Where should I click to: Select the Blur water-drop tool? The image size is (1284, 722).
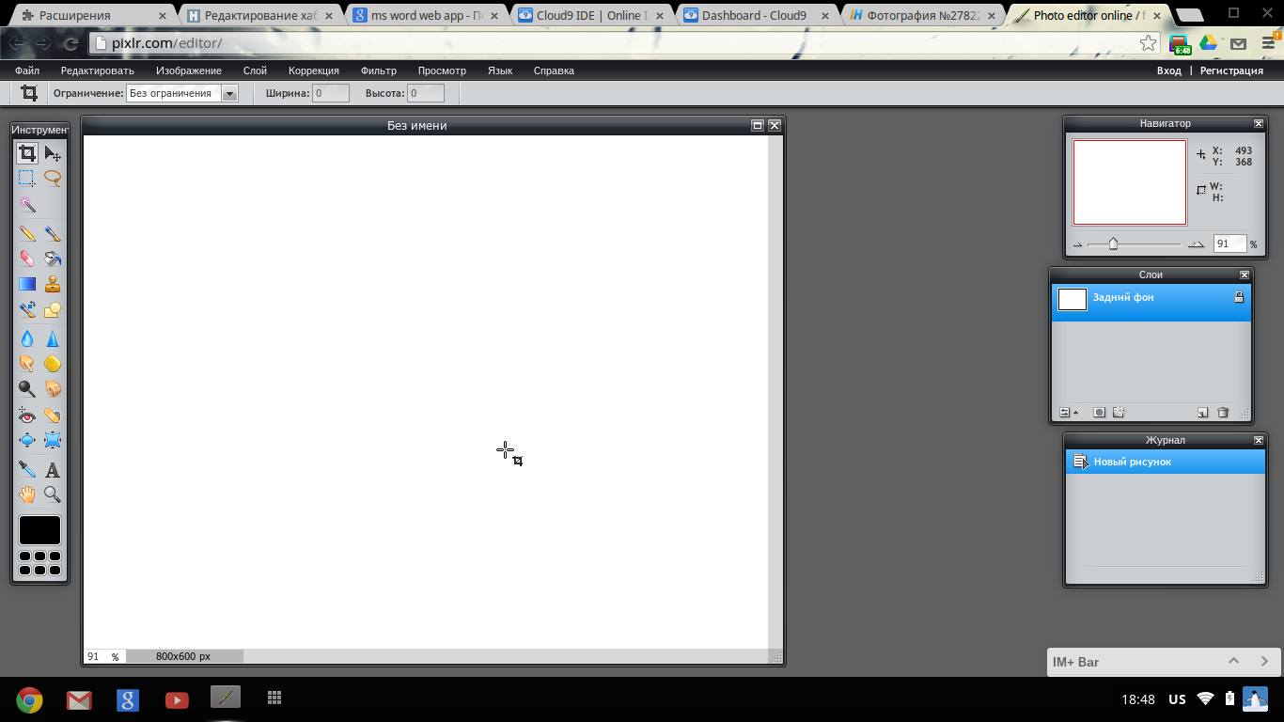(x=27, y=338)
